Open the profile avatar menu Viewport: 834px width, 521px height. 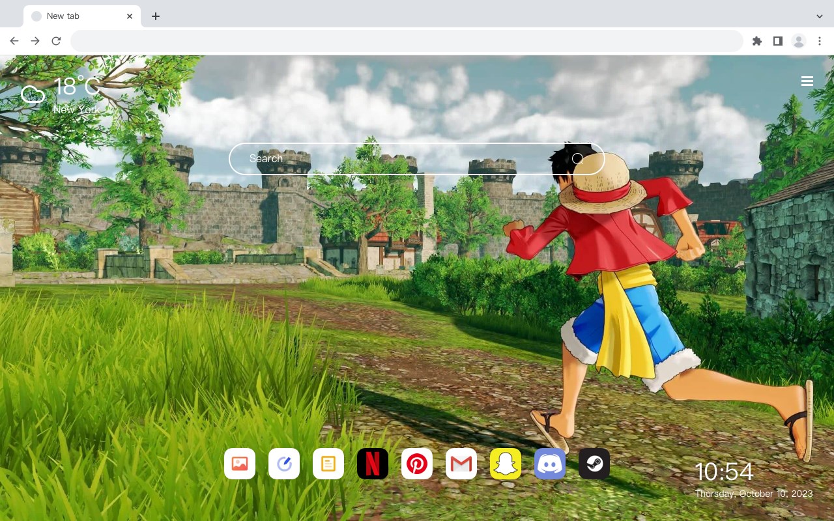tap(799, 41)
